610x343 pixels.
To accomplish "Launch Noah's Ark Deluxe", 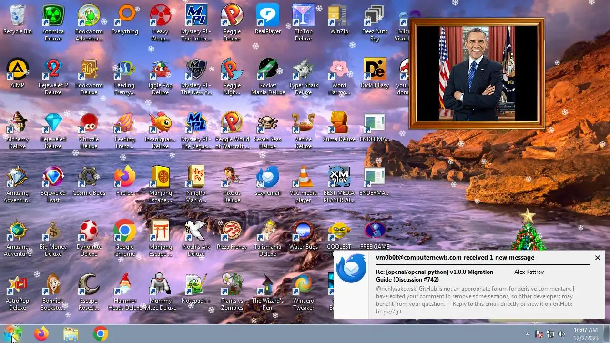I will pos(196,238).
